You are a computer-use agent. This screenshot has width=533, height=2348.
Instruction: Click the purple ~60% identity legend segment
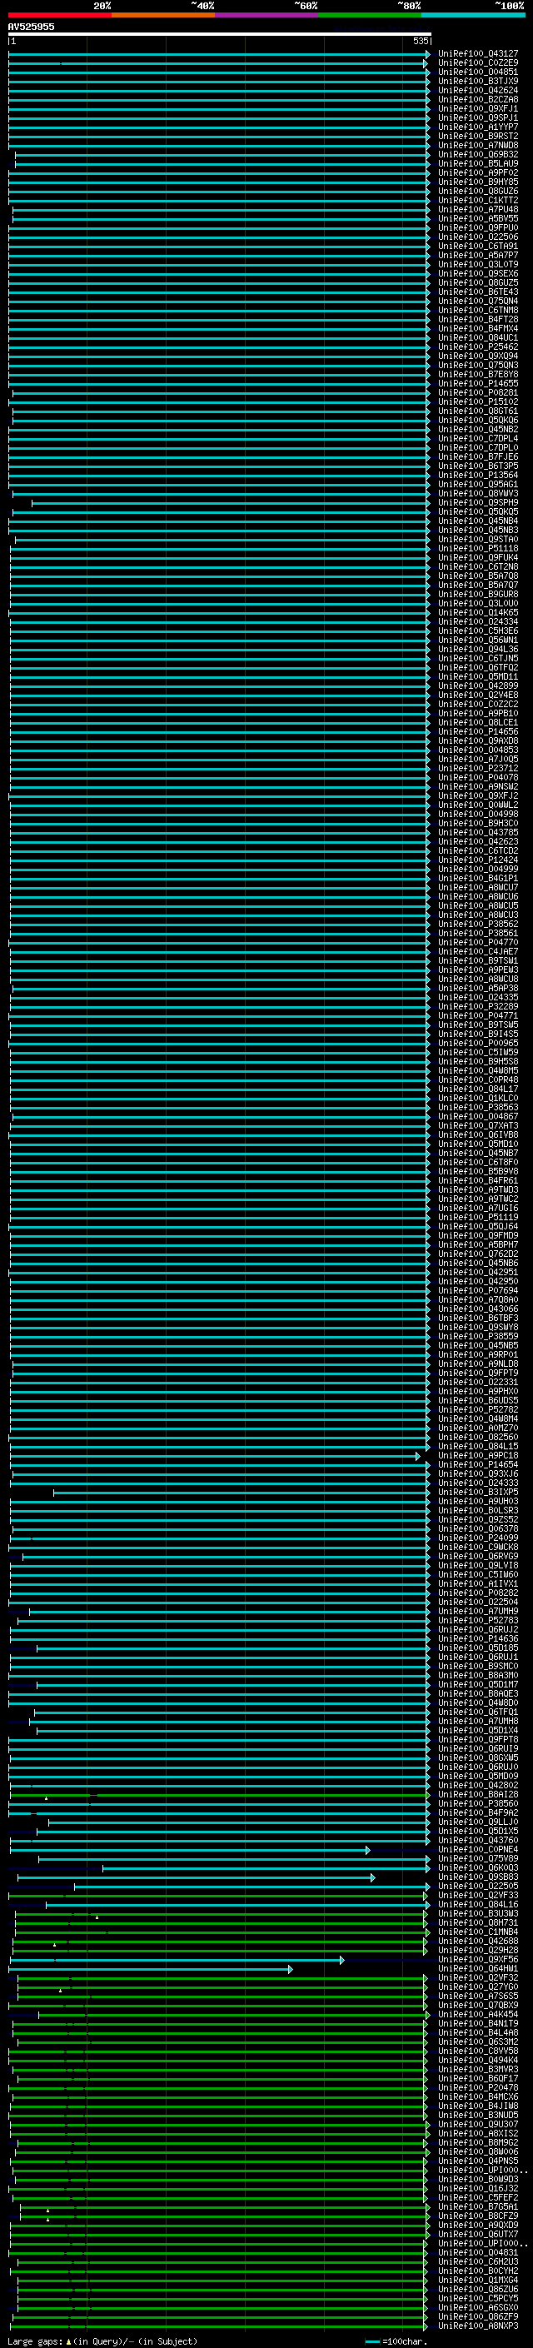coord(267,15)
